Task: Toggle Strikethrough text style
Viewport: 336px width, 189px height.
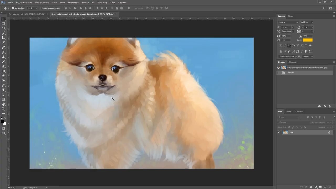Action: point(310,46)
